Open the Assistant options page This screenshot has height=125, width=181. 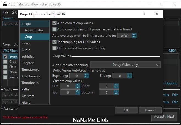pyautogui.click(x=34, y=96)
